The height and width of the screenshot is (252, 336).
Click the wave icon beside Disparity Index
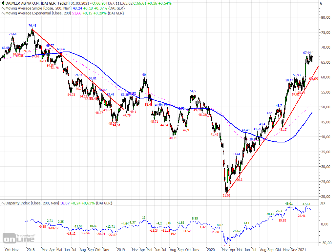(3, 203)
